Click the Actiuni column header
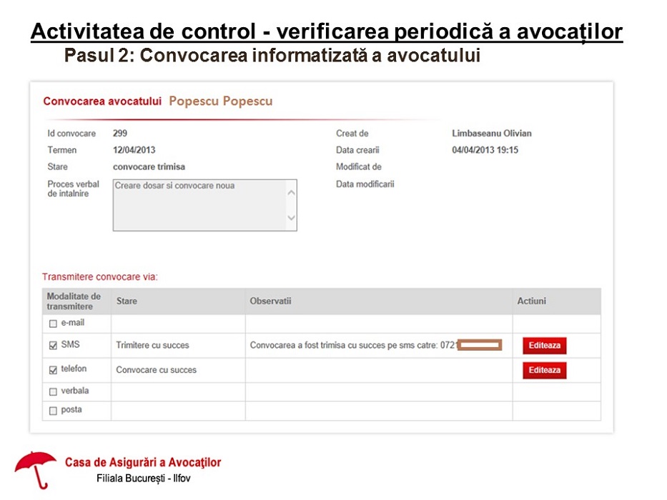Image resolution: width=667 pixels, height=500 pixels. pos(531,301)
